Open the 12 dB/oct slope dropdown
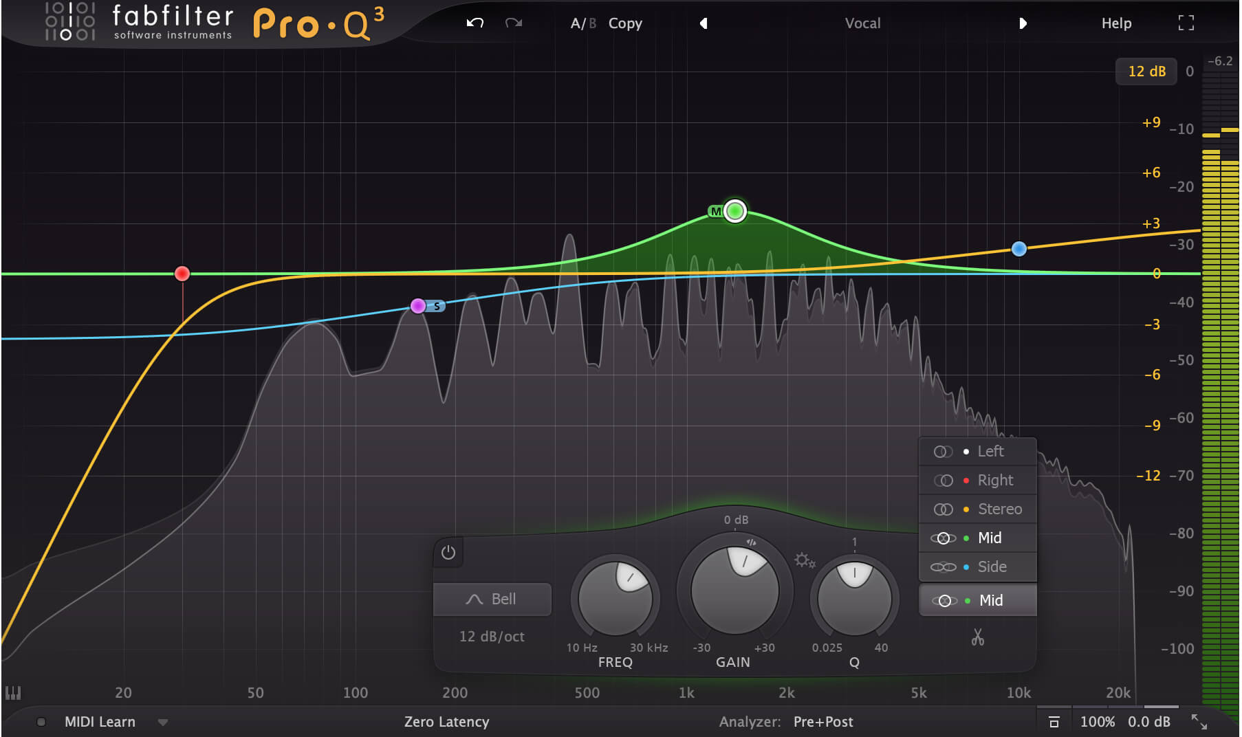This screenshot has width=1242, height=737. [x=492, y=636]
